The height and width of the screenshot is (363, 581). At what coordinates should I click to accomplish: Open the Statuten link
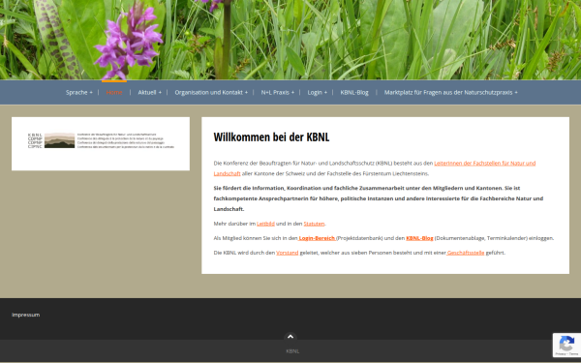pyautogui.click(x=314, y=224)
